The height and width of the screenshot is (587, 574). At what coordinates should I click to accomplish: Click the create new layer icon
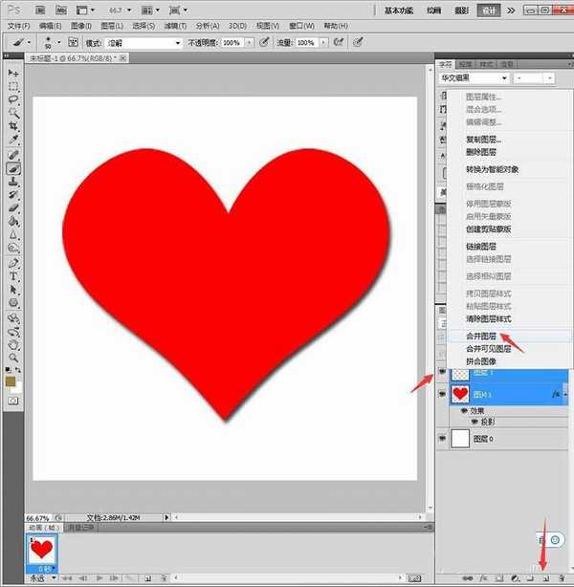pyautogui.click(x=545, y=578)
